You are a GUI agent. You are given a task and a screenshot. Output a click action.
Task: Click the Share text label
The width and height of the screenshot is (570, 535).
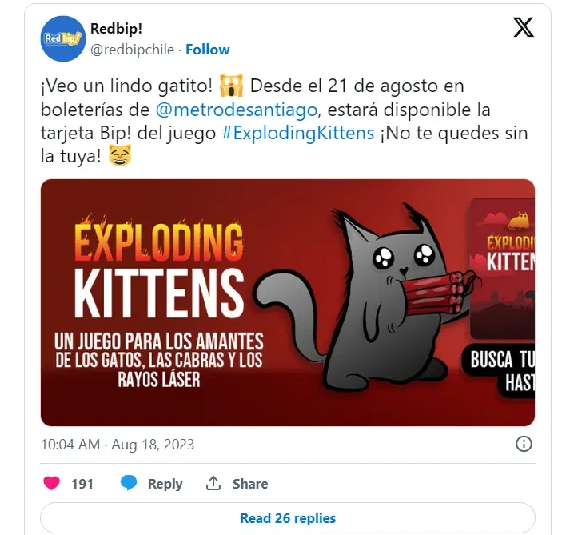(250, 484)
